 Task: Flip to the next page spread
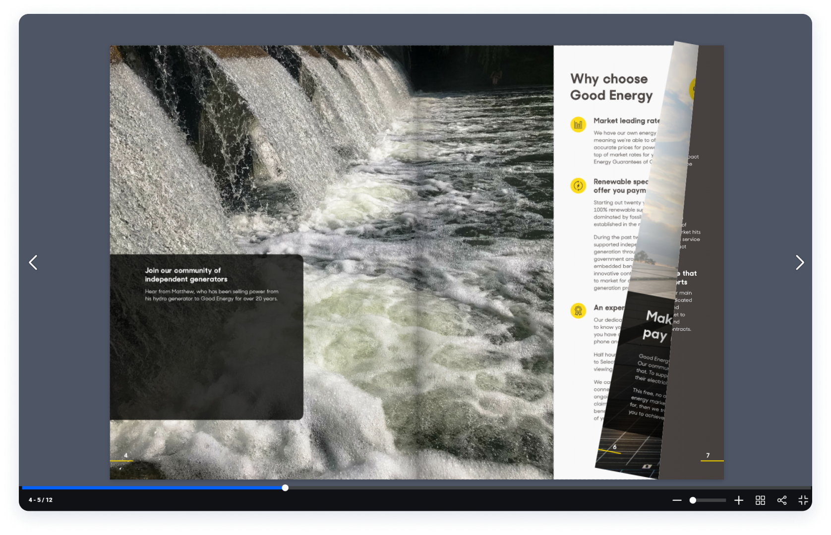(x=799, y=262)
